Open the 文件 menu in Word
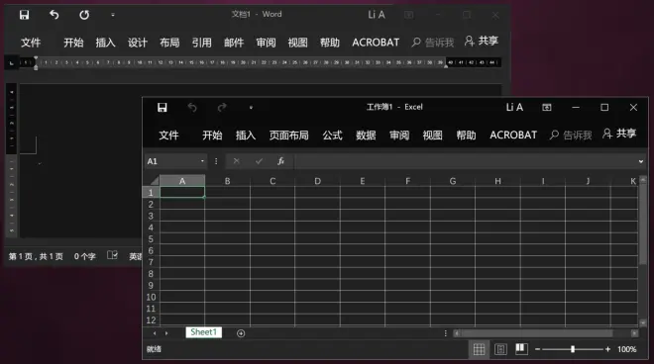This screenshot has height=364, width=654. tap(31, 43)
